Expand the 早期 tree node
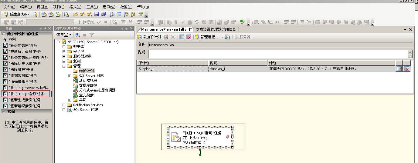The image size is (418, 163). 70,100
